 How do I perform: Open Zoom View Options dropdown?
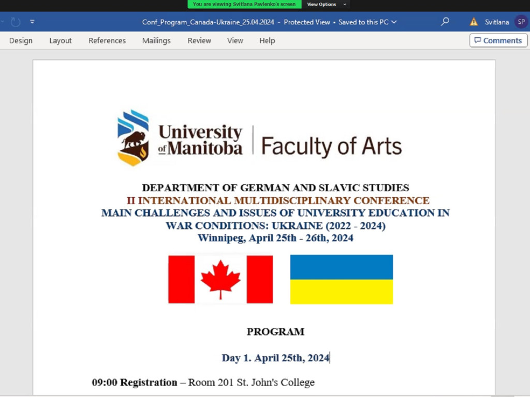[x=326, y=4]
